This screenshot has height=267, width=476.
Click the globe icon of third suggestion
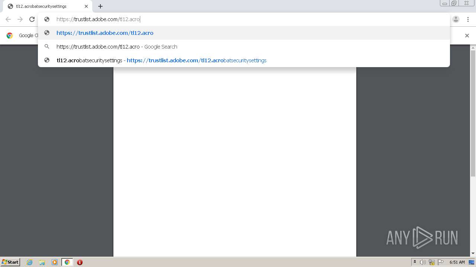pyautogui.click(x=47, y=60)
